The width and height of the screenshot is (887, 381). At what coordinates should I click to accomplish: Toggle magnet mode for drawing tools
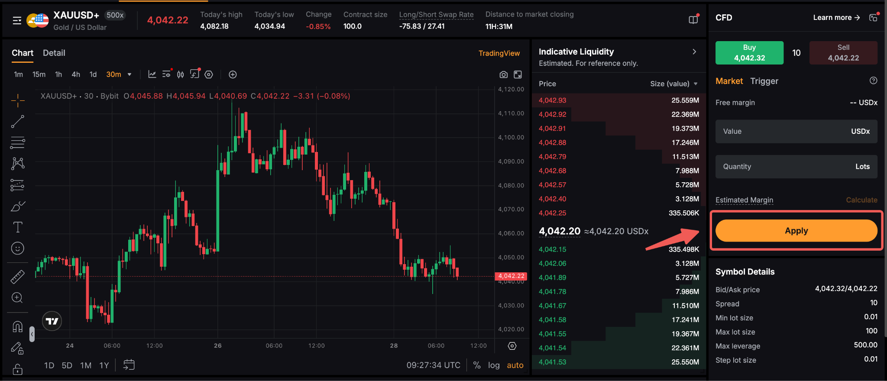17,326
